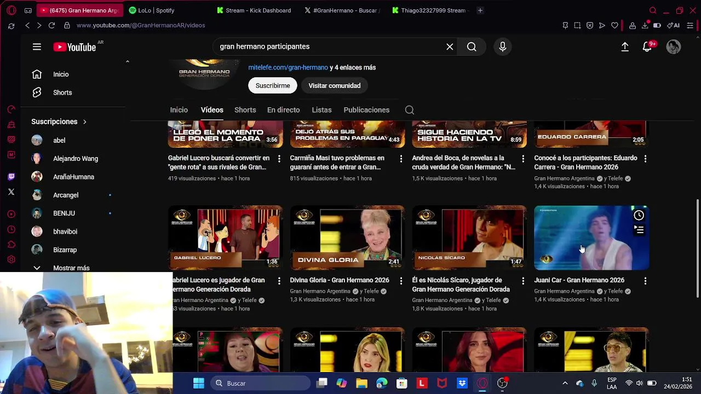Submit search with magnifier icon
Image resolution: width=701 pixels, height=394 pixels.
[x=472, y=47]
